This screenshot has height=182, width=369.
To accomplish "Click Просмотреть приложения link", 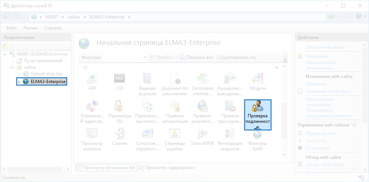I will (319, 102).
